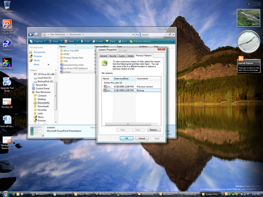
Task: Open the Views dropdown arrow
Action: coord(61,41)
